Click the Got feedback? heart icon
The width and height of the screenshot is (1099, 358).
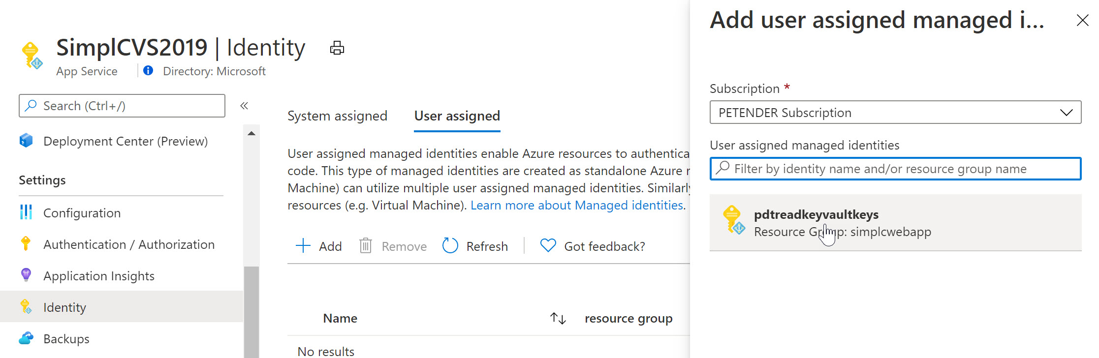548,245
